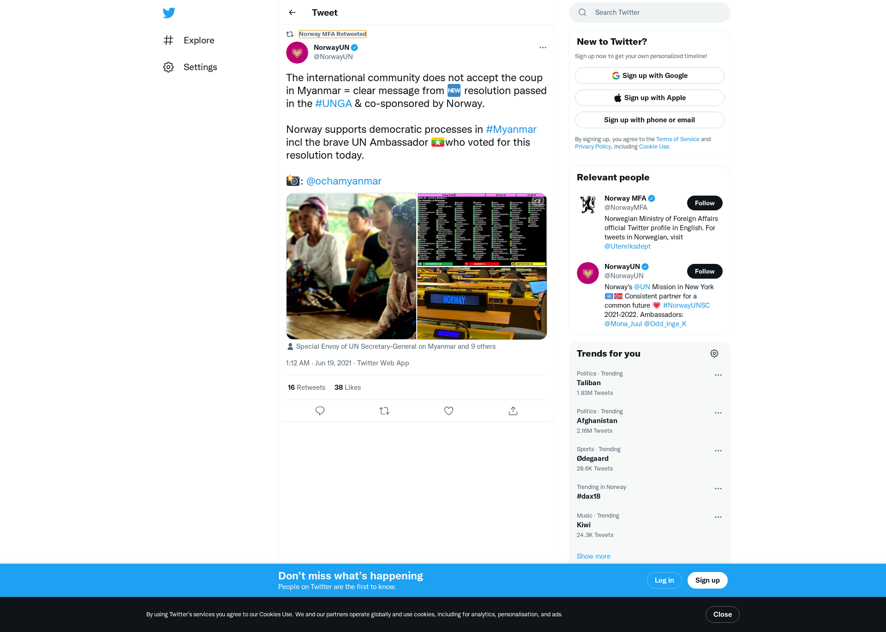Screen dimensions: 886x632
Task: Close the cookie notice banner
Action: click(722, 614)
